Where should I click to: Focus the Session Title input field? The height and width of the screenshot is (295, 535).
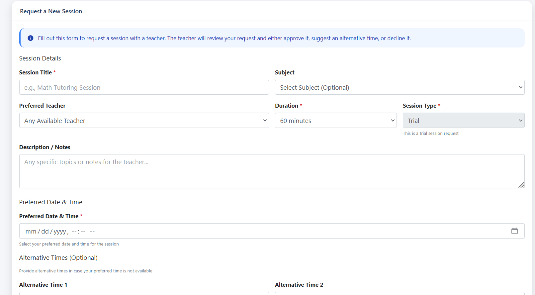144,87
